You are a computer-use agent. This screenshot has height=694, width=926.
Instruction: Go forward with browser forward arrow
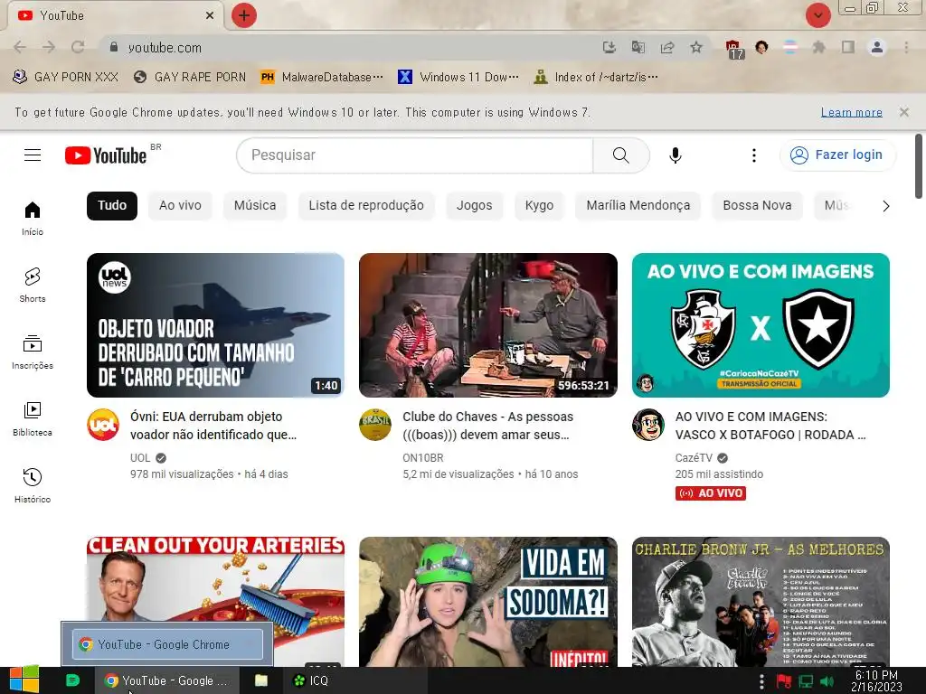49,47
